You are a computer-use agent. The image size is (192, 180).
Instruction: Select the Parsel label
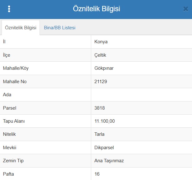[10, 108]
